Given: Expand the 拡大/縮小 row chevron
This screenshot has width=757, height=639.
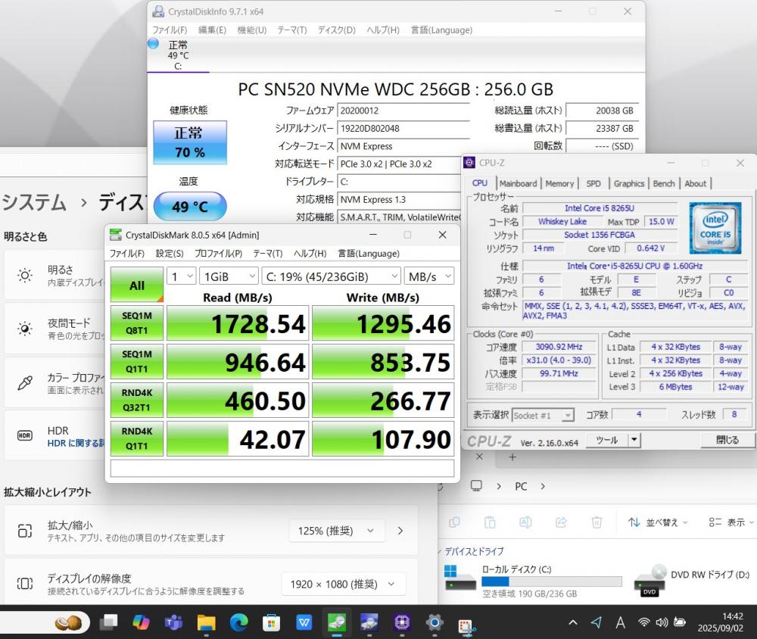Looking at the screenshot, I should pyautogui.click(x=400, y=531).
